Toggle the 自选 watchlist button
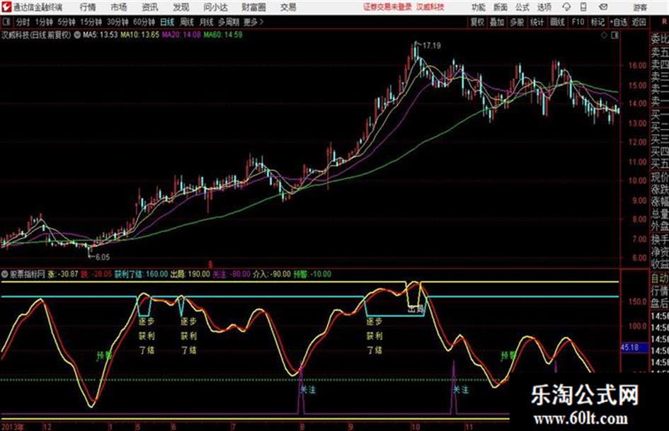Screen dimensions: 669x431 [618, 22]
